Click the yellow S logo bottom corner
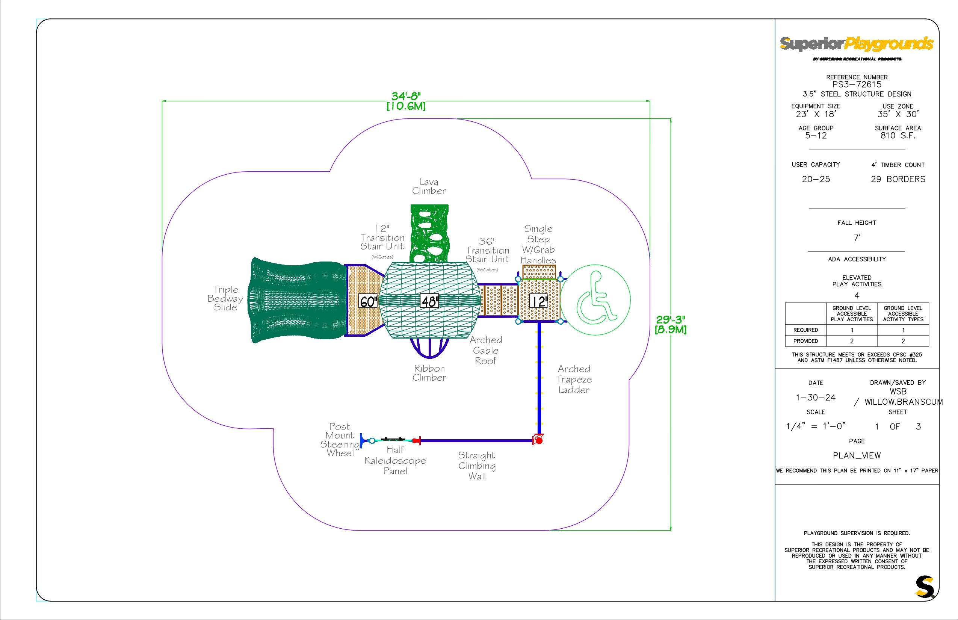 [x=924, y=587]
